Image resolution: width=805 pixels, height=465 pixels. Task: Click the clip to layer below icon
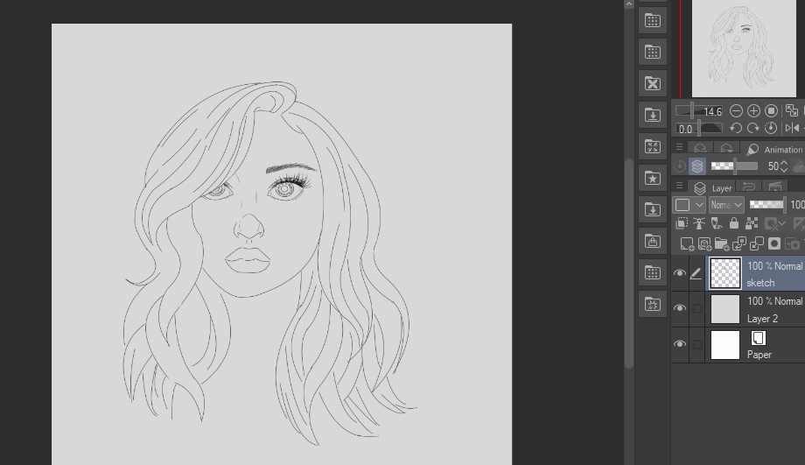[x=682, y=223]
